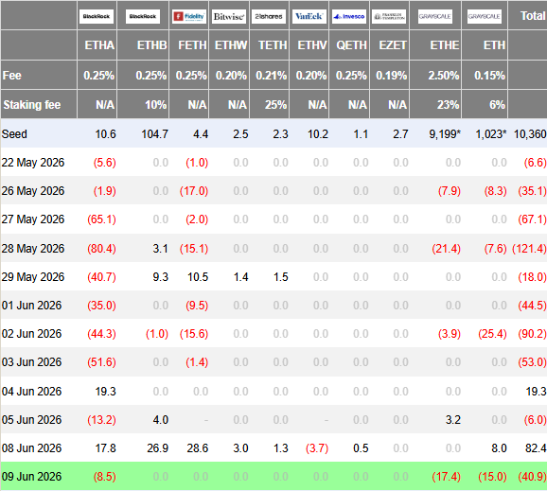Click the VanEck logo
The height and width of the screenshot is (491, 547).
tap(309, 16)
